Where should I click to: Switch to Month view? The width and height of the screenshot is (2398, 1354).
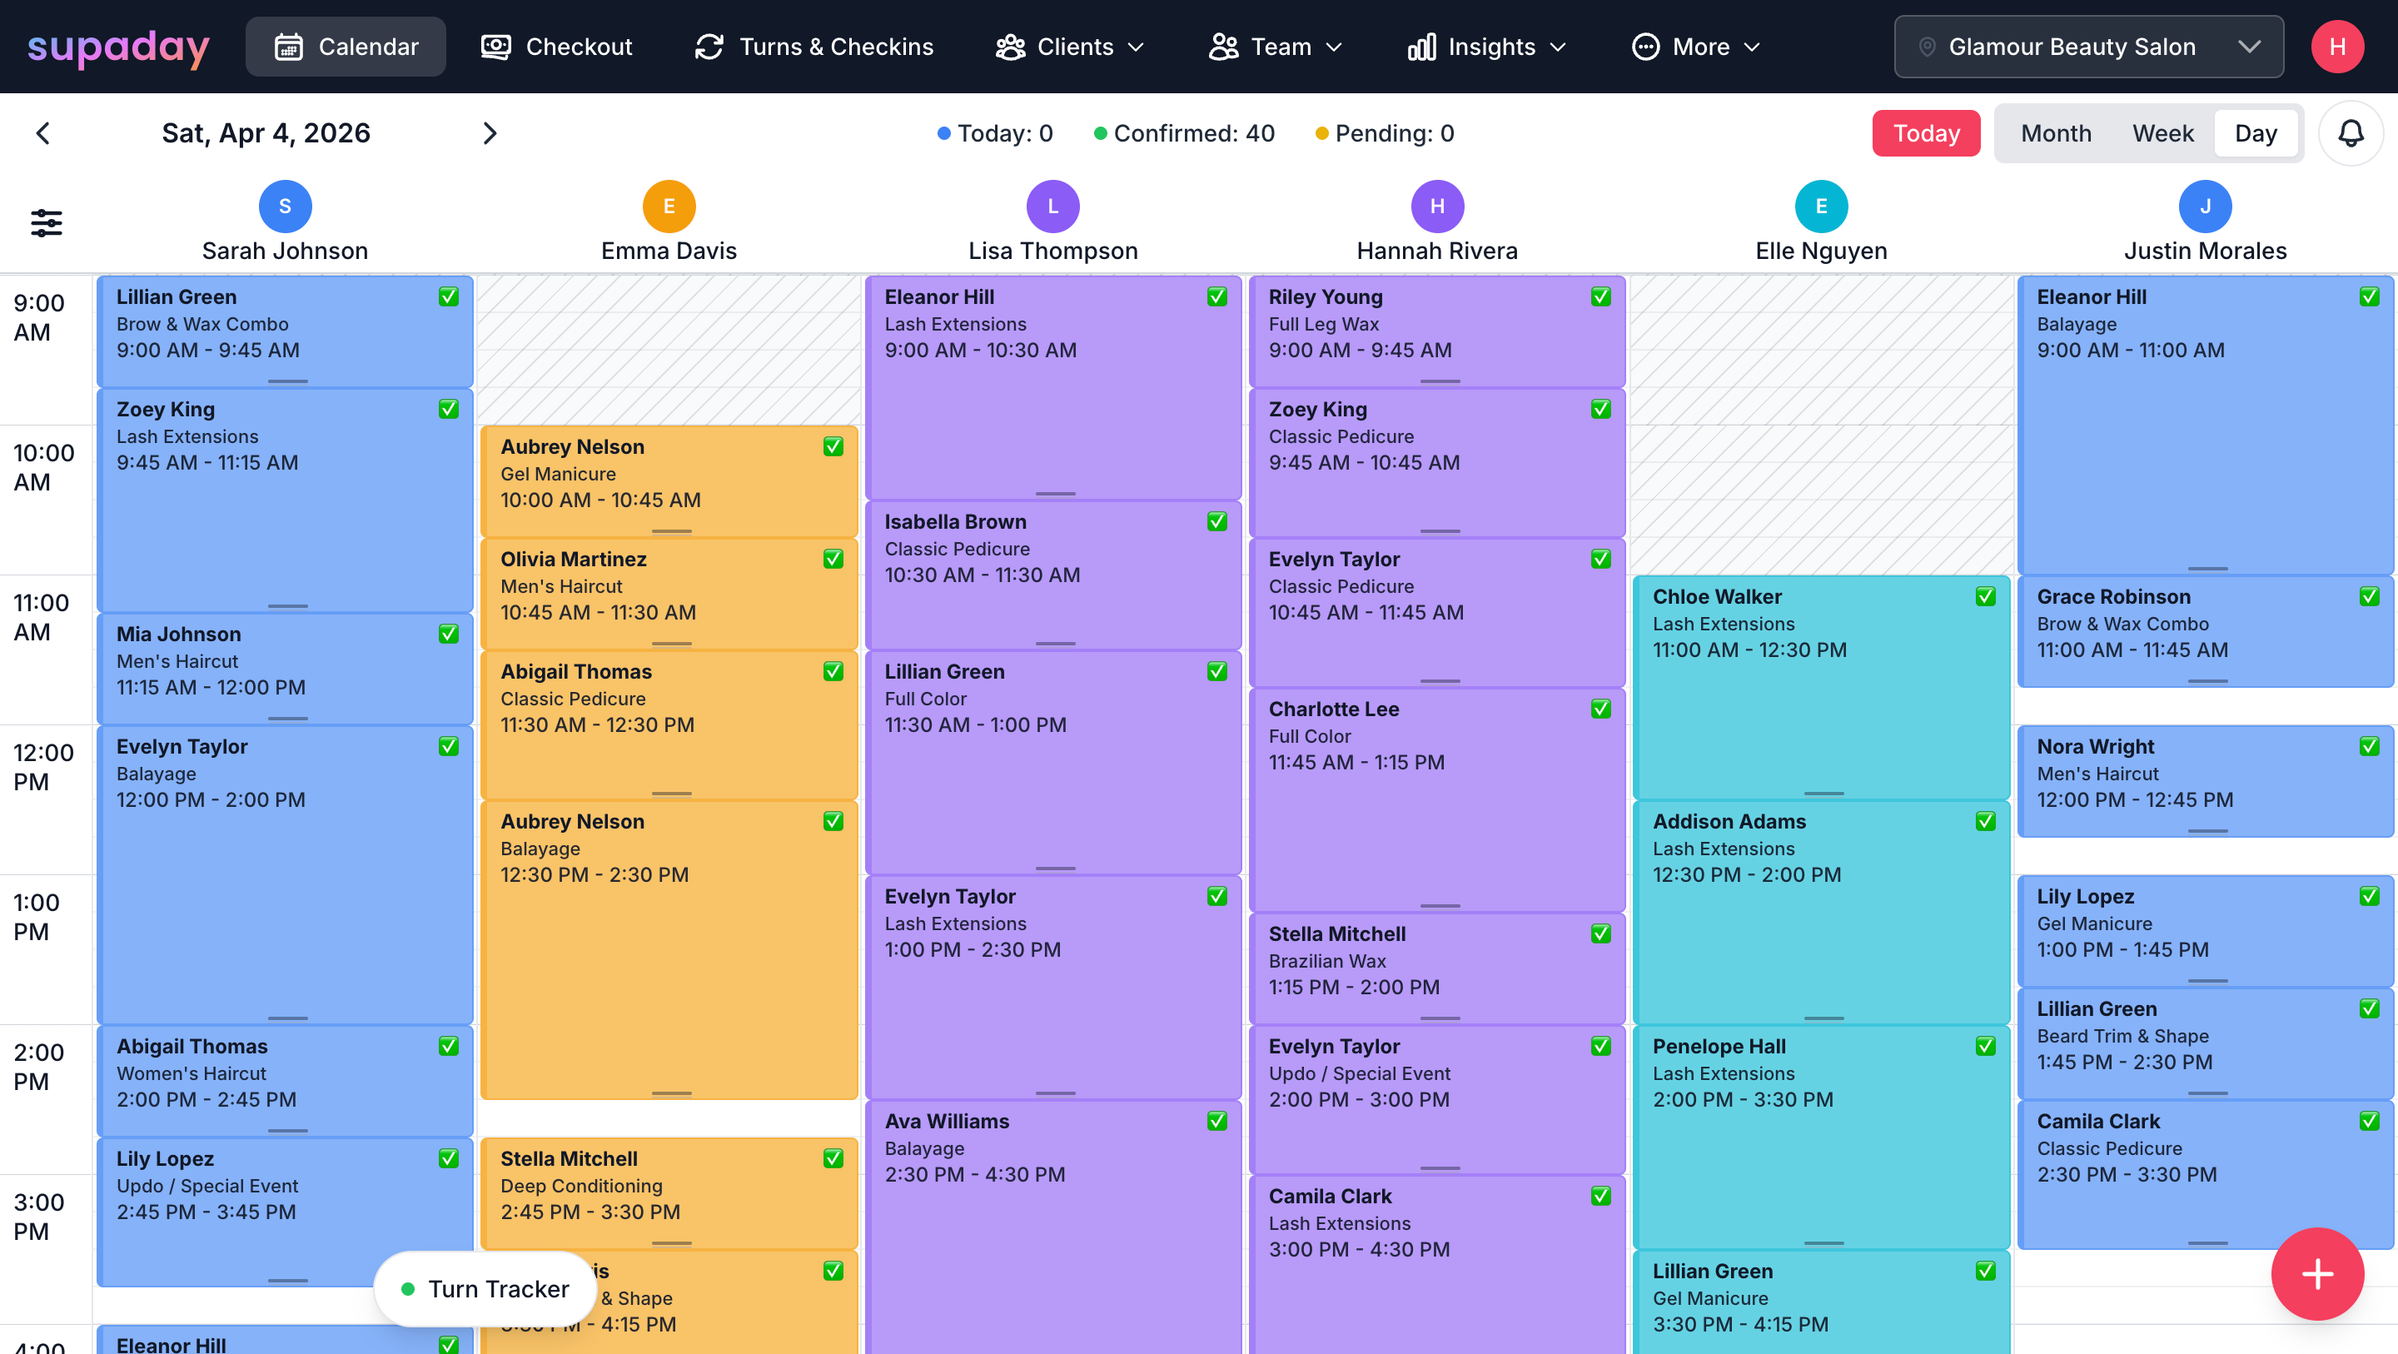[x=2056, y=133]
